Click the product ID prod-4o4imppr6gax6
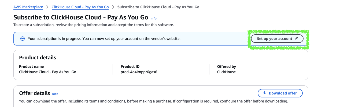Screen dimensions: 355x107 (x=139, y=72)
